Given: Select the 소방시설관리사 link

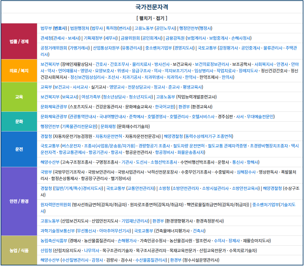Looking at the screenshot, I should click(216, 188).
